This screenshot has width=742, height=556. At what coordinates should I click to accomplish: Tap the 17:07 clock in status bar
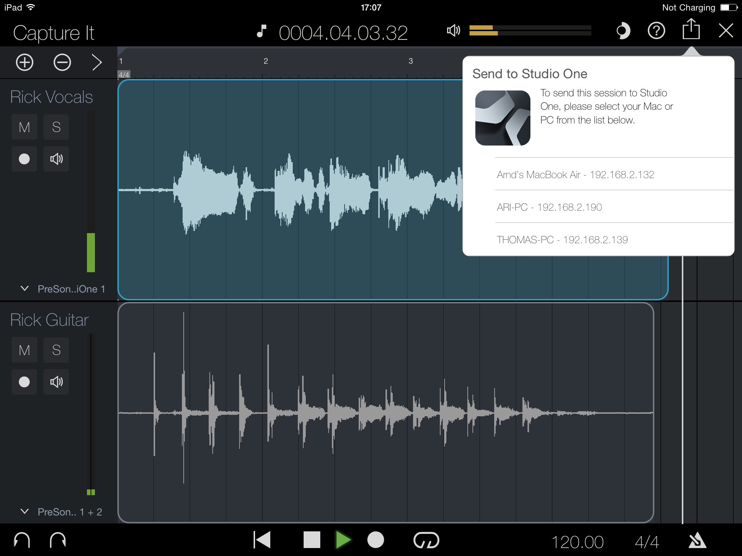[x=371, y=8]
